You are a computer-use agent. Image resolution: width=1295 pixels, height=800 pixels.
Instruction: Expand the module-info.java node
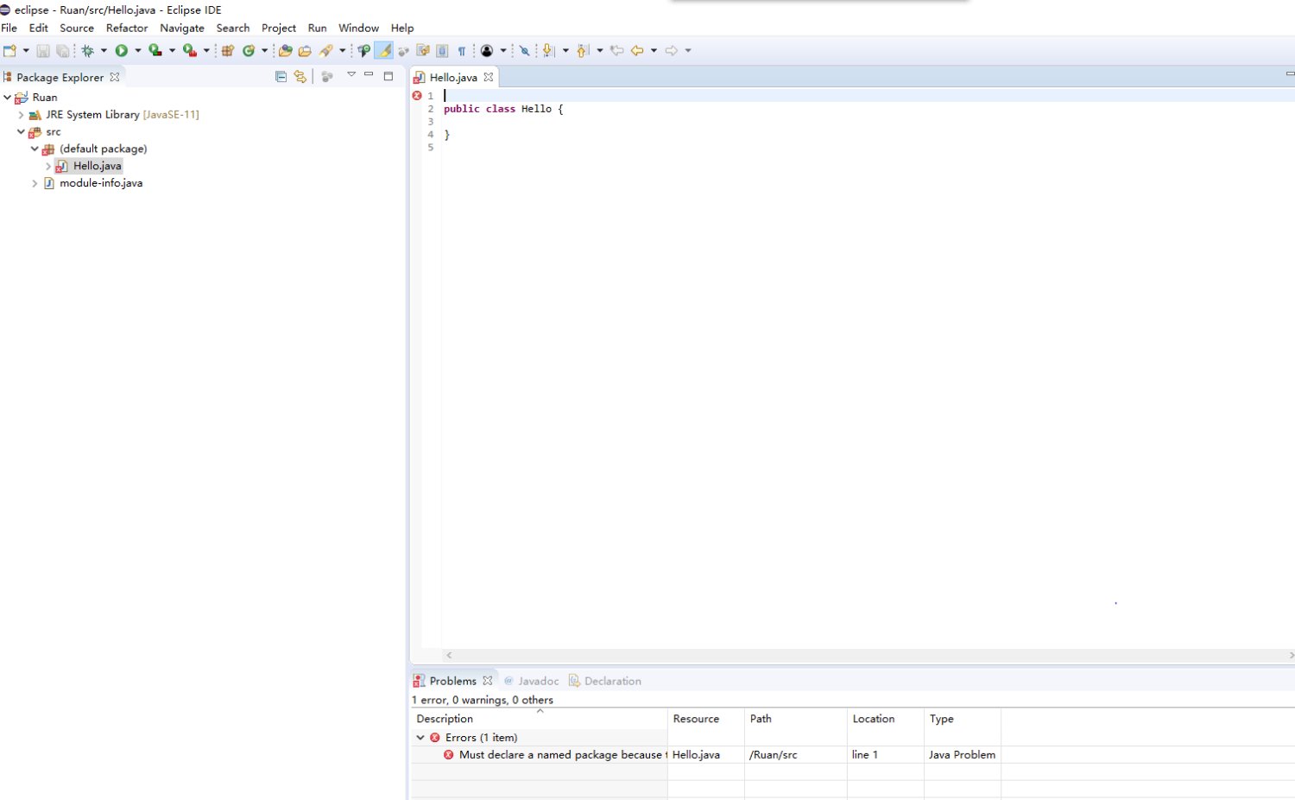coord(35,183)
